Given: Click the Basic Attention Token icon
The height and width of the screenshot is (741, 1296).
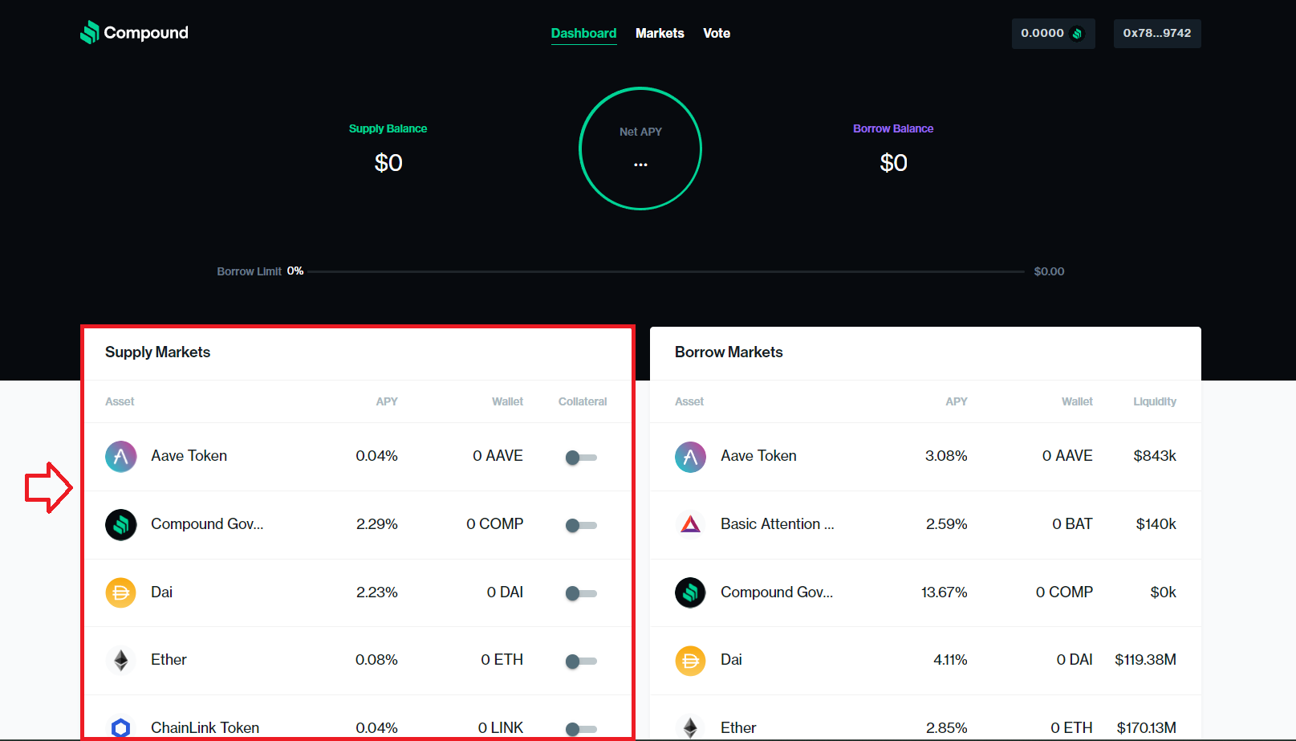Looking at the screenshot, I should 690,524.
